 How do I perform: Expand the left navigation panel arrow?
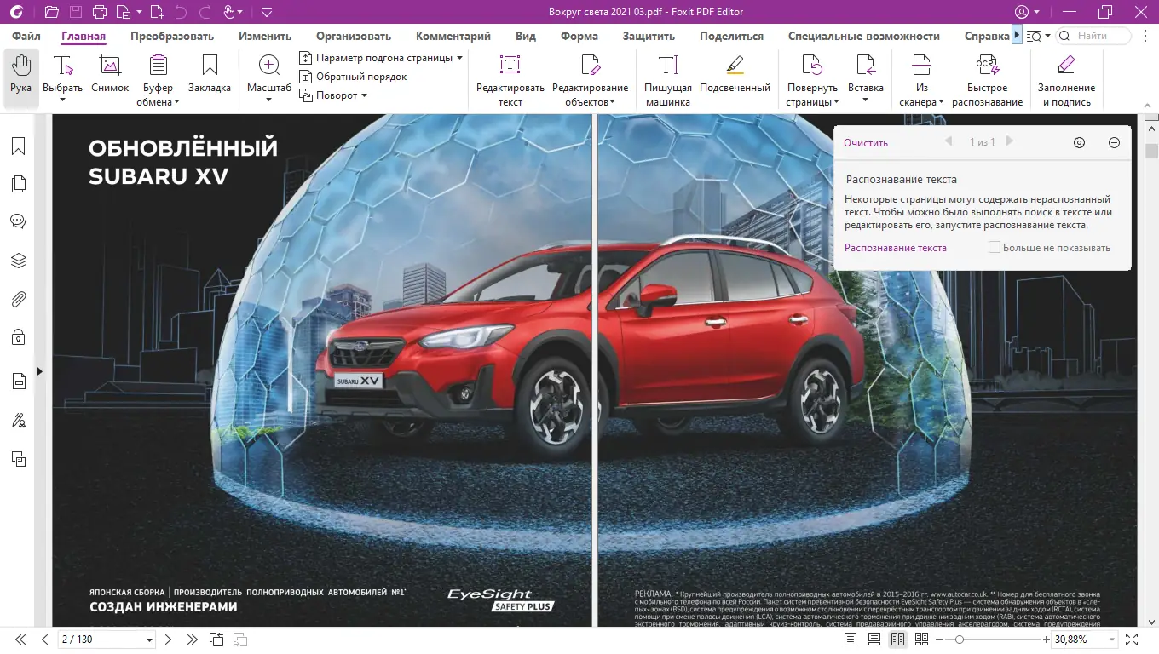[40, 371]
